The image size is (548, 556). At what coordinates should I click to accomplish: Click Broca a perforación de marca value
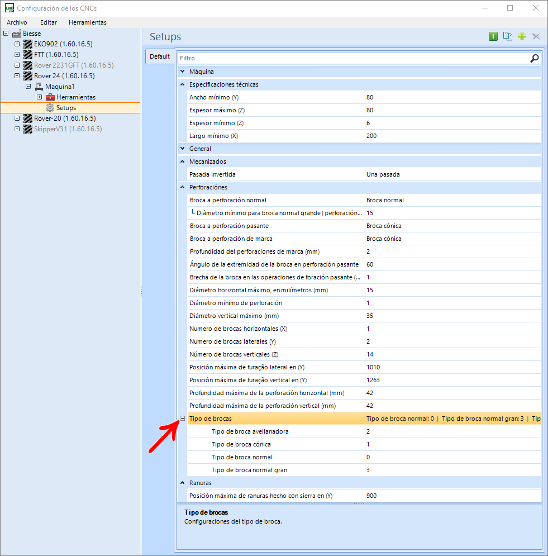[x=453, y=239]
